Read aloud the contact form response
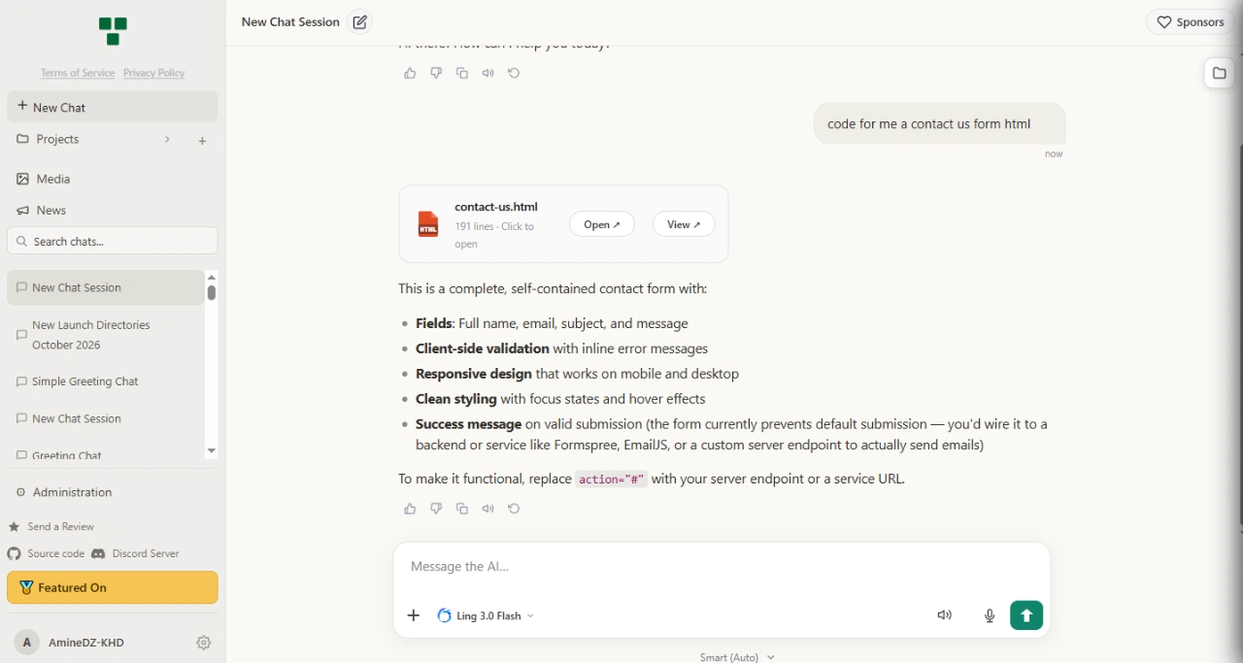 [488, 509]
